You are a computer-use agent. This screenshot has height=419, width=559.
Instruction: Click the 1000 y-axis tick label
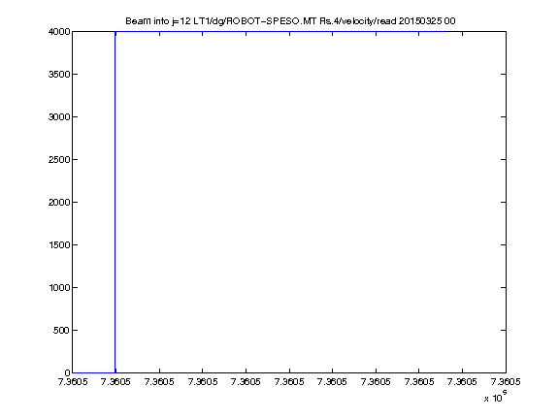click(59, 287)
